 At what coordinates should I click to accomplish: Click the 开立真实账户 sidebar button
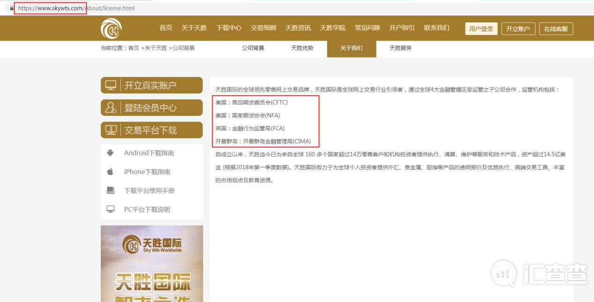click(152, 86)
